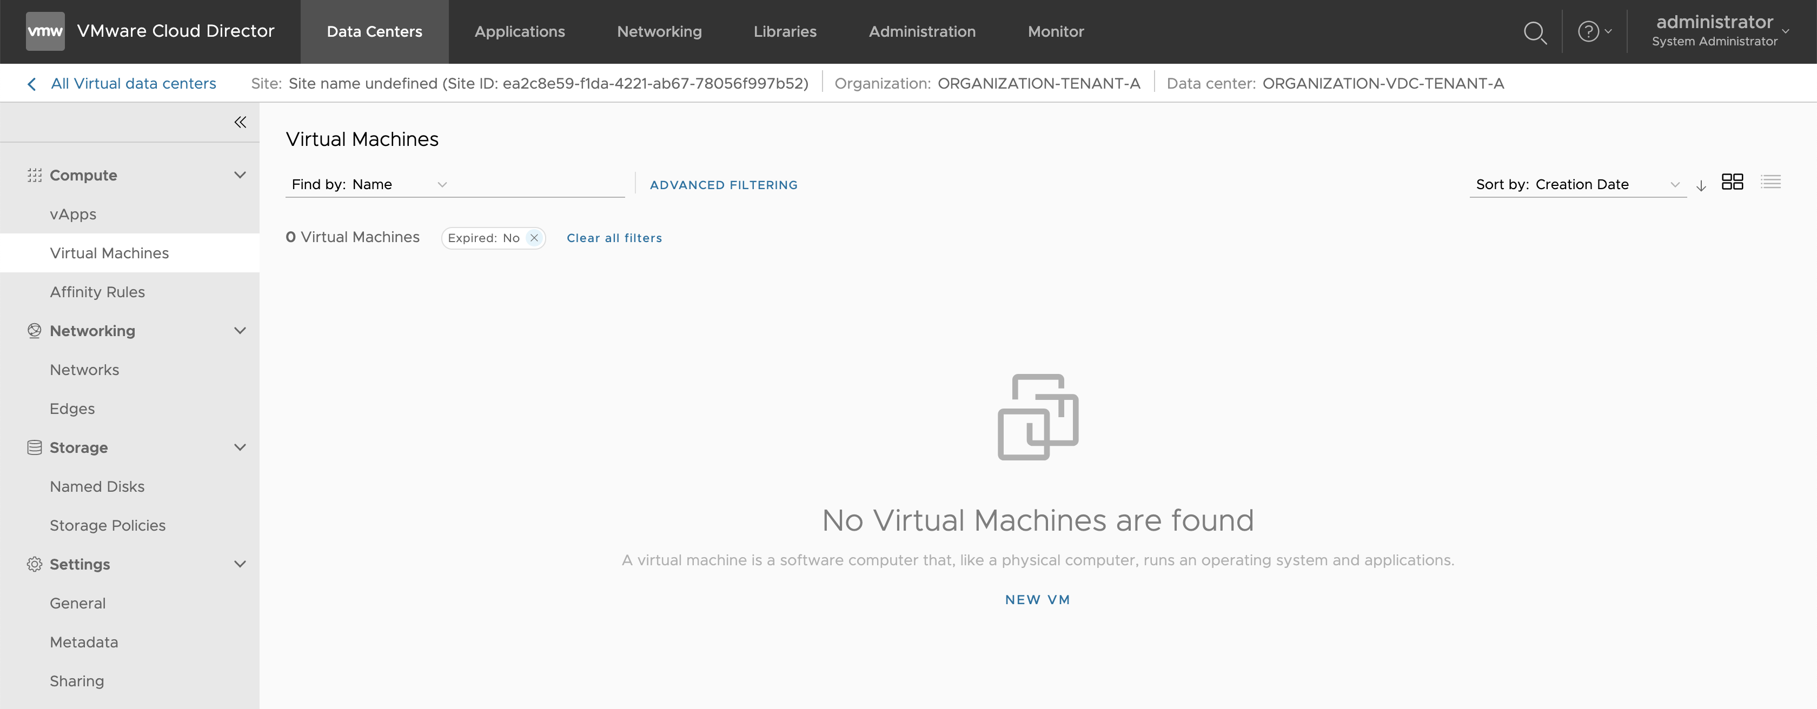The image size is (1817, 709).
Task: Switch to grid card view
Action: [x=1732, y=182]
